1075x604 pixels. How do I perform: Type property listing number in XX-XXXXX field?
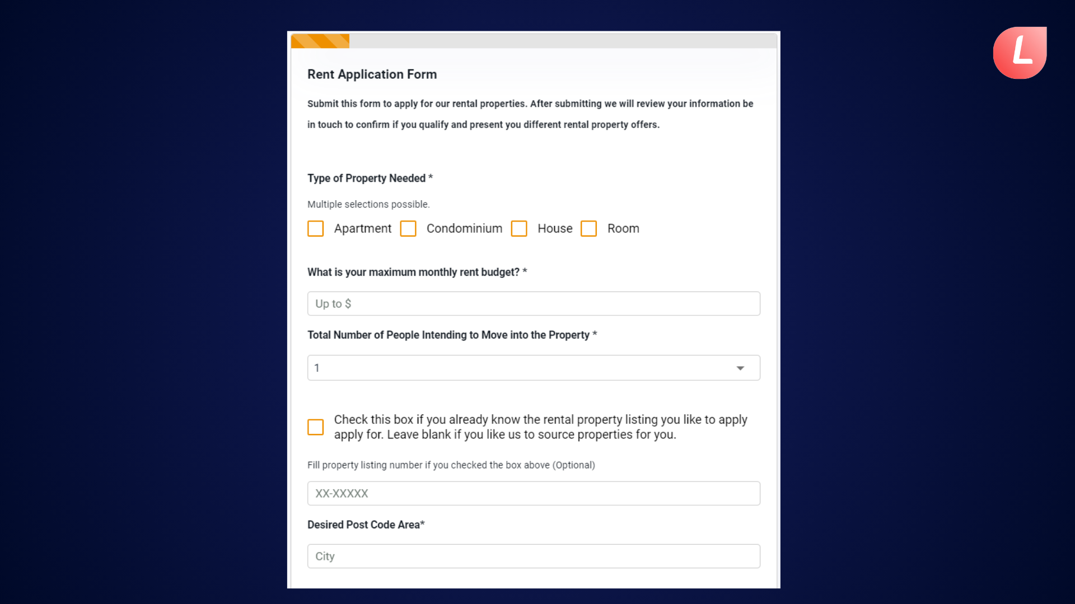click(534, 493)
